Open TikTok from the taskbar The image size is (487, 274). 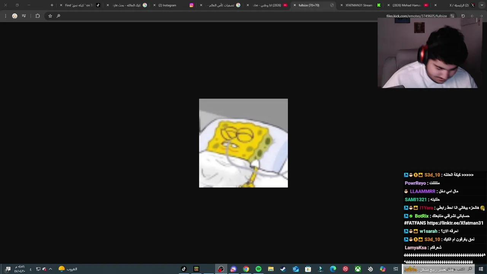click(184, 269)
